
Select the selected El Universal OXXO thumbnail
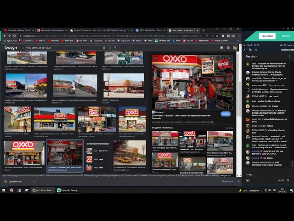click(65, 156)
